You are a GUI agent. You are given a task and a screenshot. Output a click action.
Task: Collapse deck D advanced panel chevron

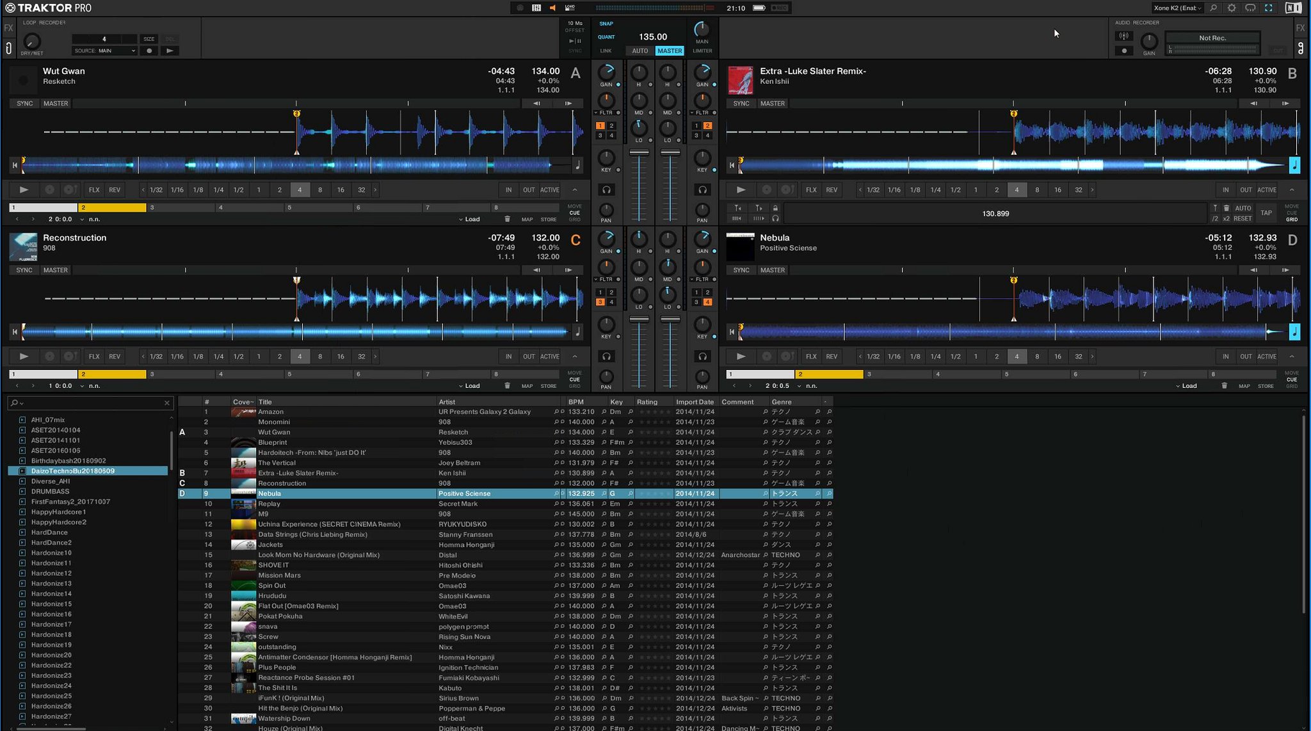(x=1291, y=357)
